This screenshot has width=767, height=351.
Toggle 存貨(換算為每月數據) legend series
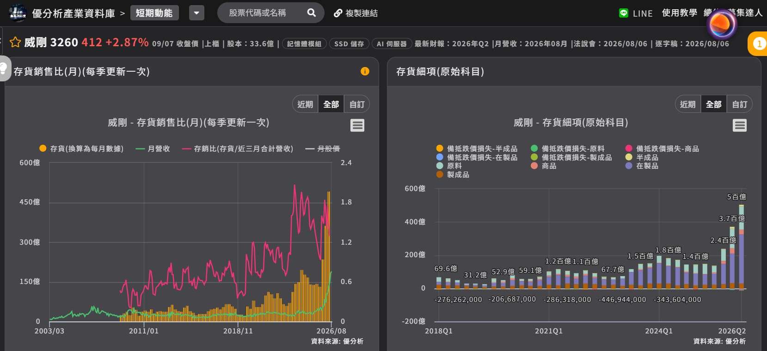[x=82, y=148]
